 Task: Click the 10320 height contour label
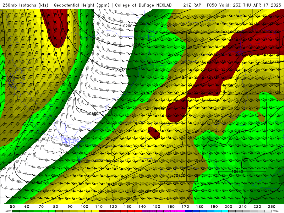pos(120,71)
